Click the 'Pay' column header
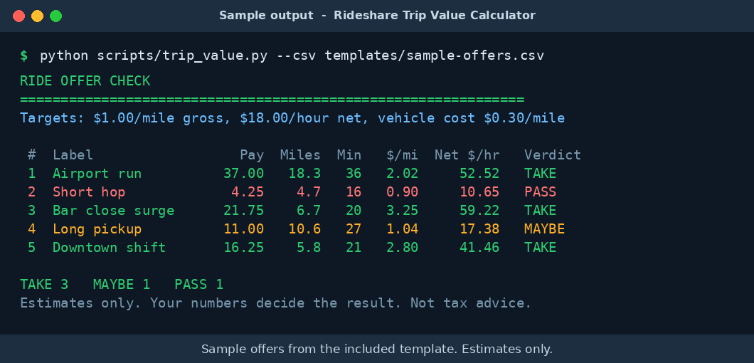This screenshot has width=754, height=363. pos(252,155)
